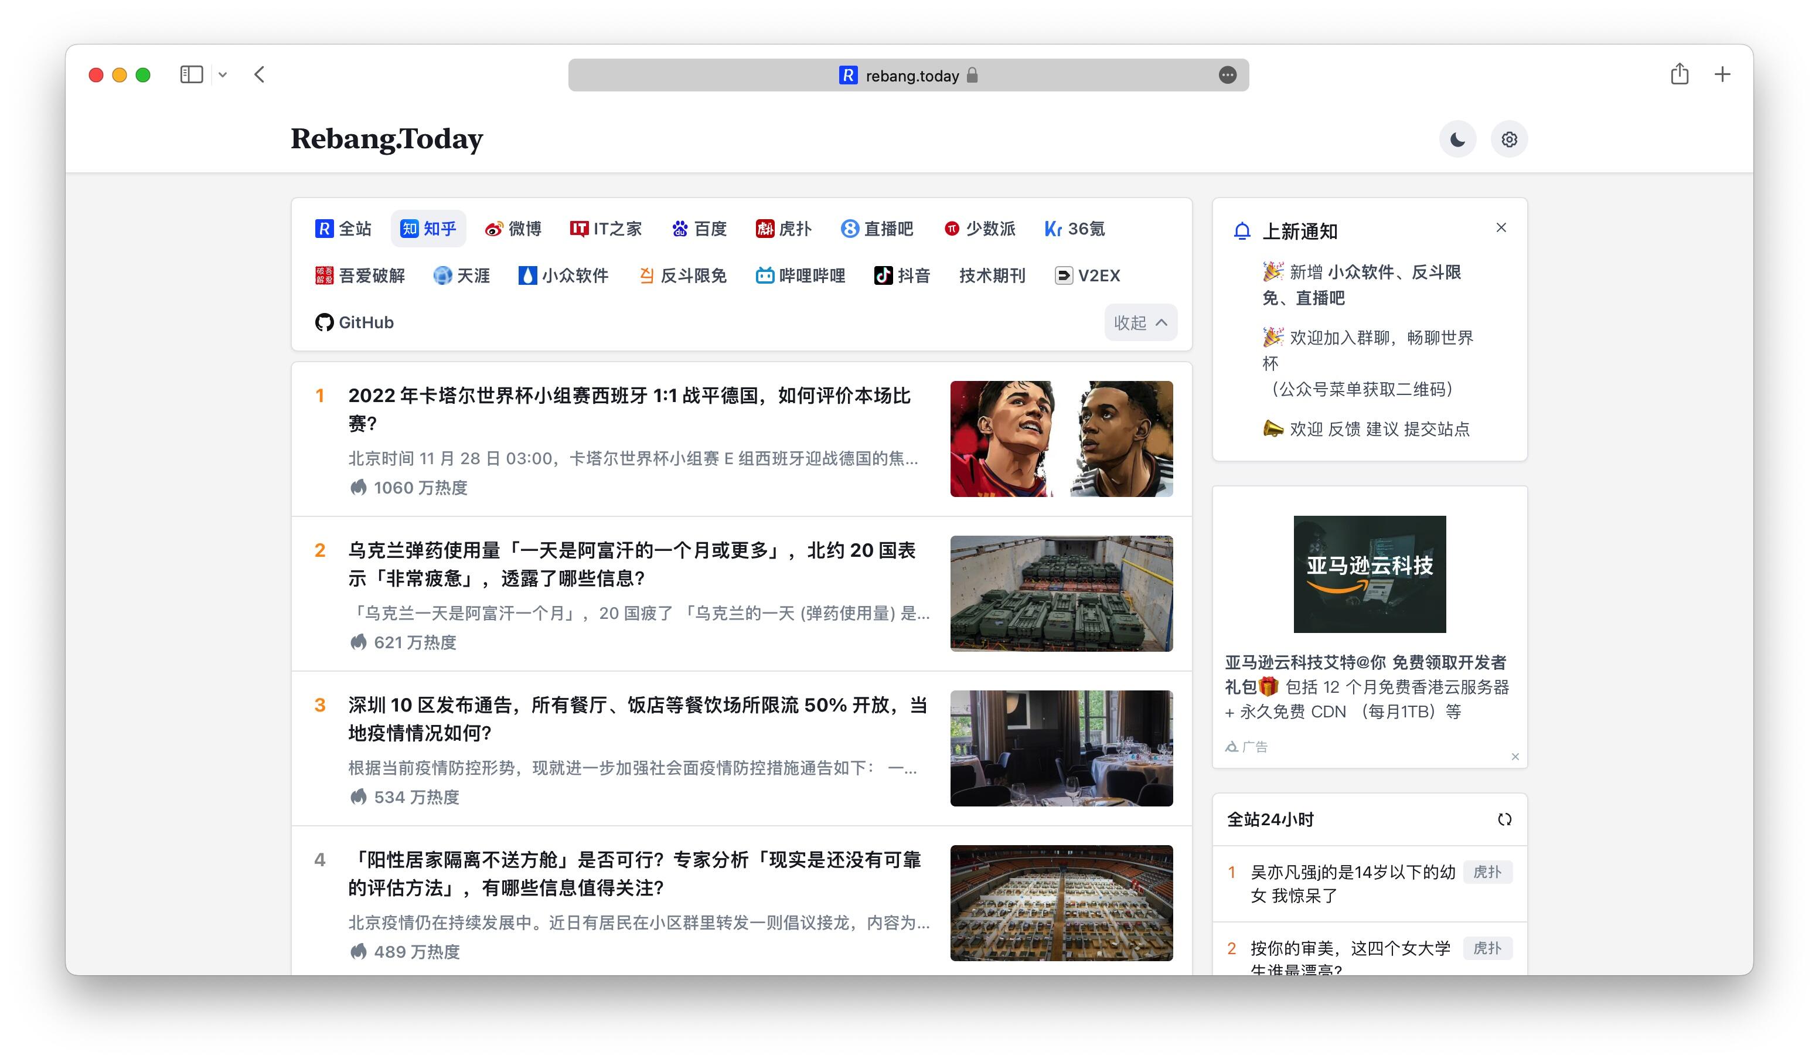Dismiss the Amazon cloud advertisement
1819x1062 pixels.
click(1515, 757)
